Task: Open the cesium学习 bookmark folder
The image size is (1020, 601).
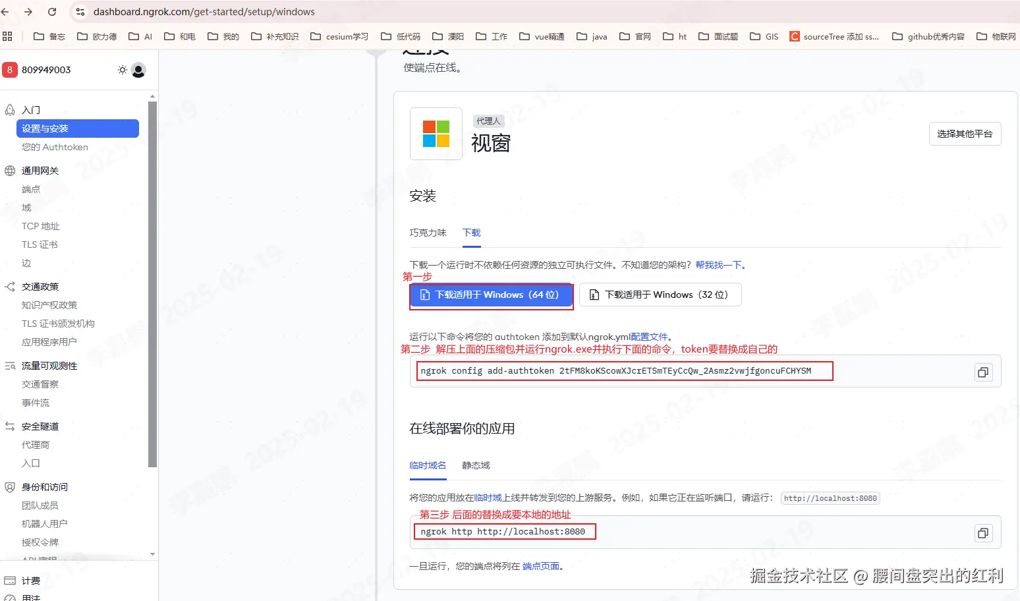Action: click(339, 36)
